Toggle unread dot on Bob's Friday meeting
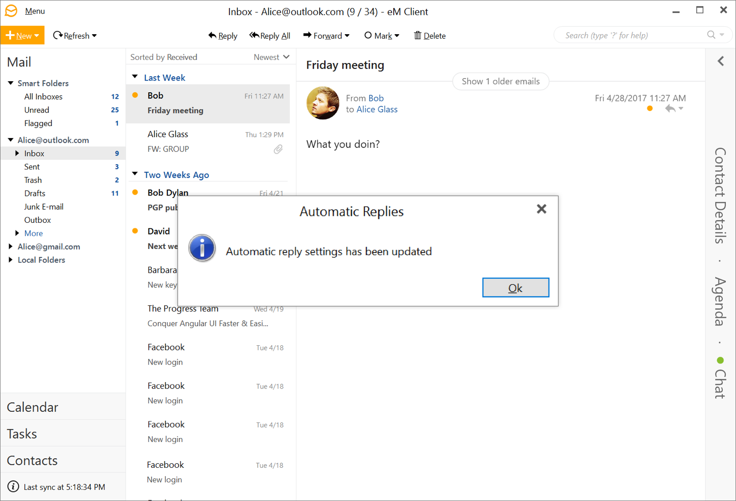Screen dimensions: 736x501 135,95
